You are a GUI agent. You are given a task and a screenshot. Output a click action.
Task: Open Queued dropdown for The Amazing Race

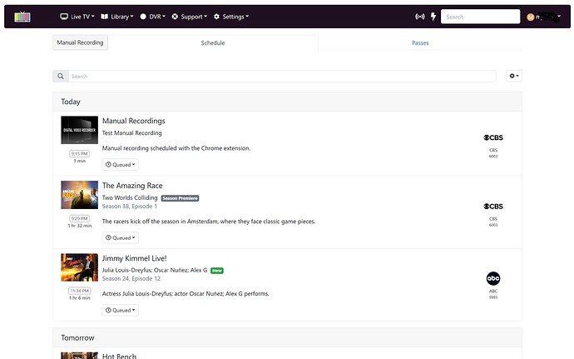coord(120,237)
